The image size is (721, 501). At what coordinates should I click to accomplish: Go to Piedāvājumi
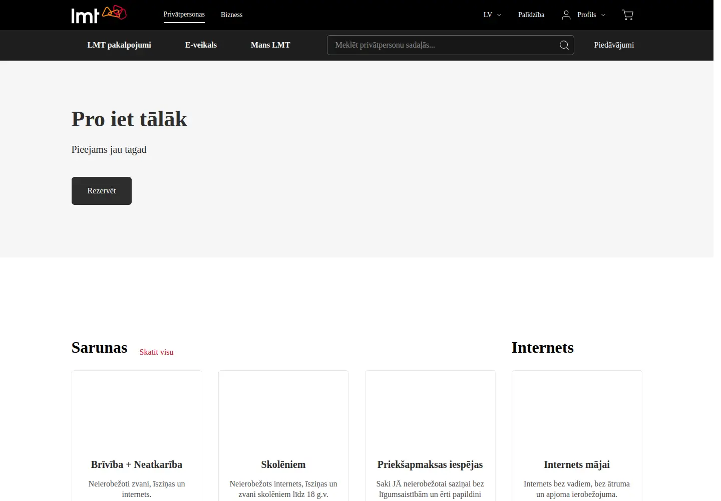coord(614,45)
